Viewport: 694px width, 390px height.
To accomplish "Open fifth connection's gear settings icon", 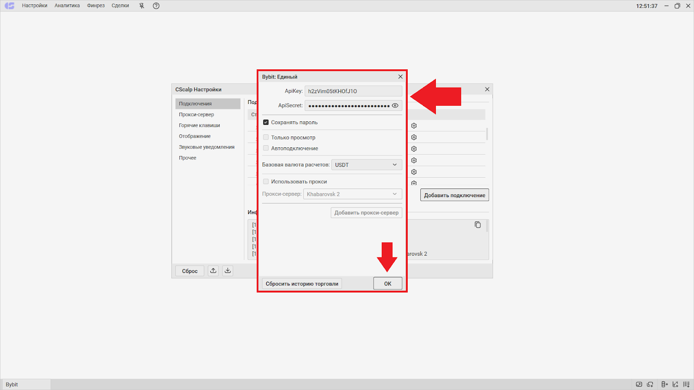I will 414,172.
